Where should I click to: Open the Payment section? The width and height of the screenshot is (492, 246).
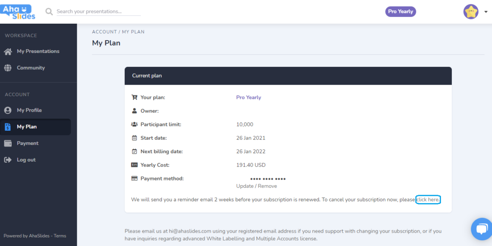pyautogui.click(x=28, y=143)
